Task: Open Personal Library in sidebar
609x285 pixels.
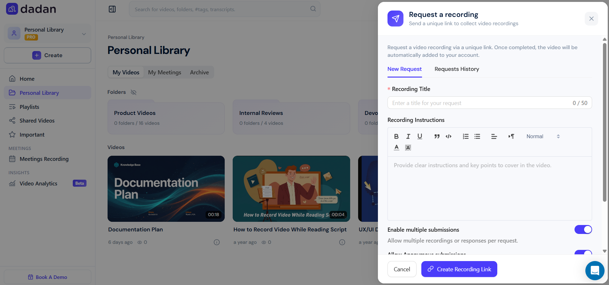Action: pos(48,93)
